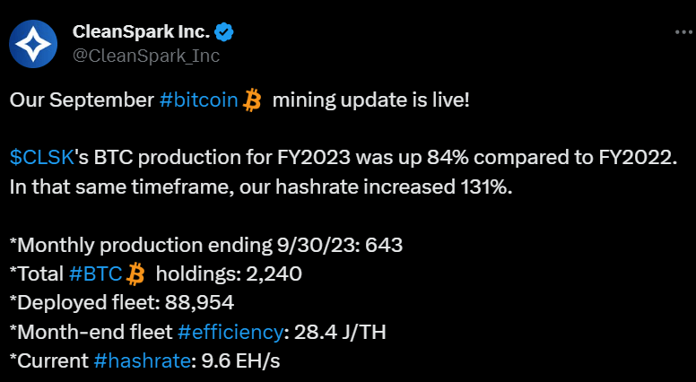Visit the @CleanSpark_Inc handle
Viewport: 696px width, 382px height.
pos(145,56)
